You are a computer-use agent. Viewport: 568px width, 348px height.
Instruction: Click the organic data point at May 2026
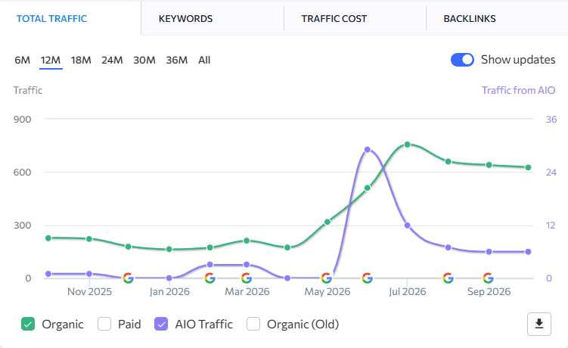(x=327, y=222)
